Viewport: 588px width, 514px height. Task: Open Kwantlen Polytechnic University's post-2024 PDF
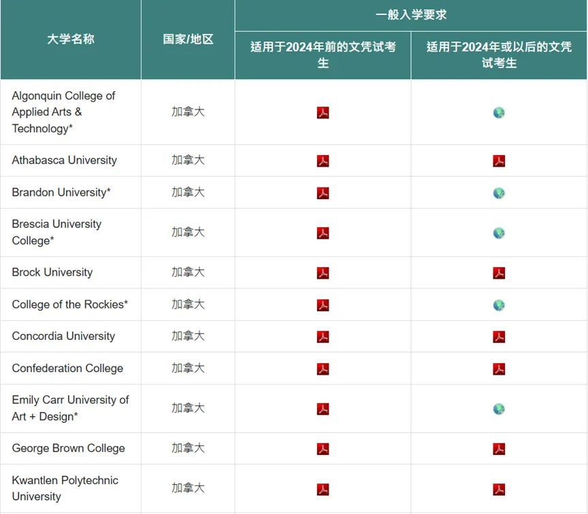pos(499,487)
